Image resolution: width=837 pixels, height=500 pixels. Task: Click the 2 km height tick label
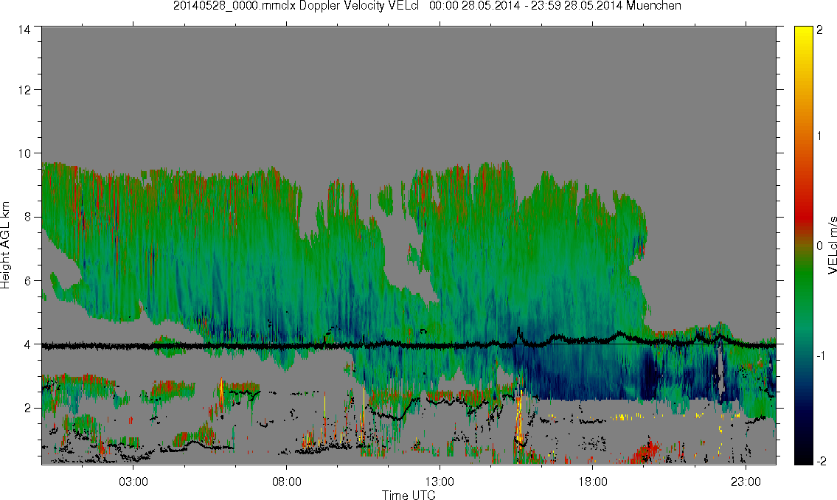pos(27,409)
